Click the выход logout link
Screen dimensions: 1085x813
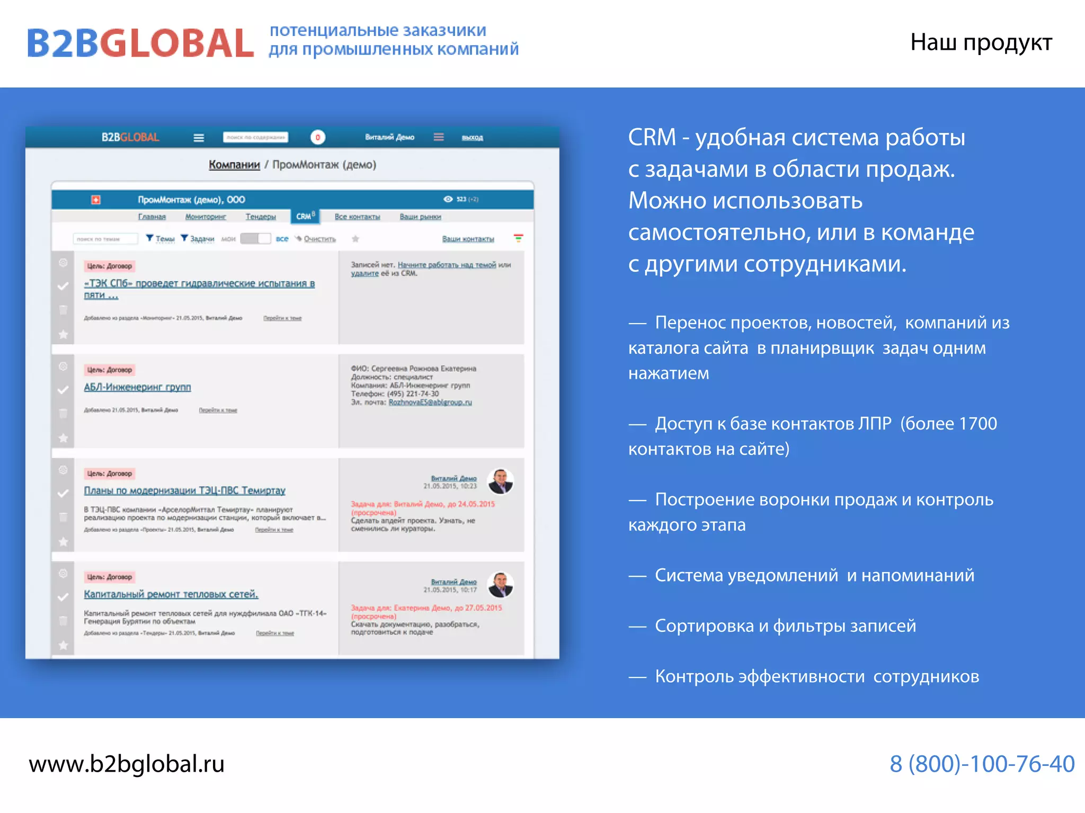click(472, 138)
